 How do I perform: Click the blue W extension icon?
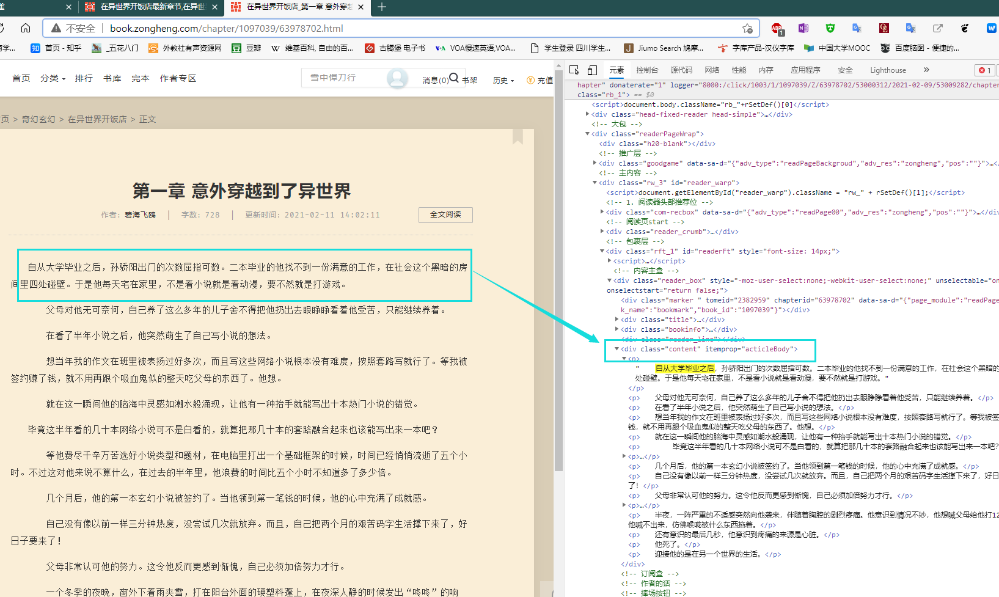pos(991,28)
